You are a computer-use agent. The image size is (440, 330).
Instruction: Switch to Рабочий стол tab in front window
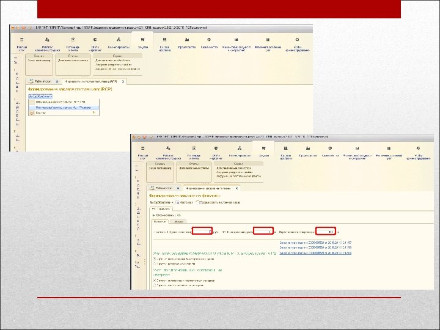pos(164,188)
